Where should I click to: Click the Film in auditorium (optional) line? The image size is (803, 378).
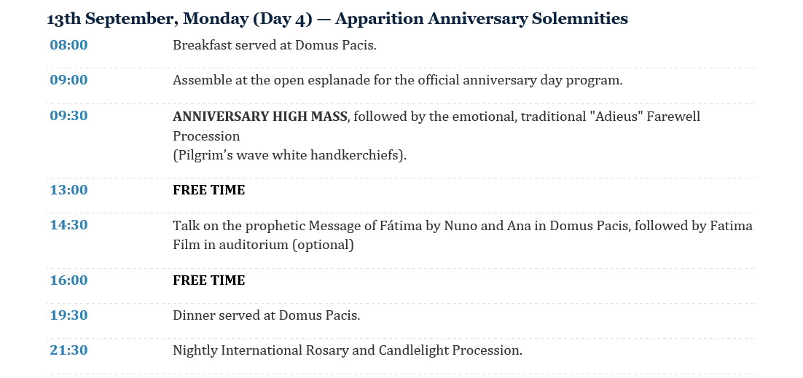(x=263, y=245)
